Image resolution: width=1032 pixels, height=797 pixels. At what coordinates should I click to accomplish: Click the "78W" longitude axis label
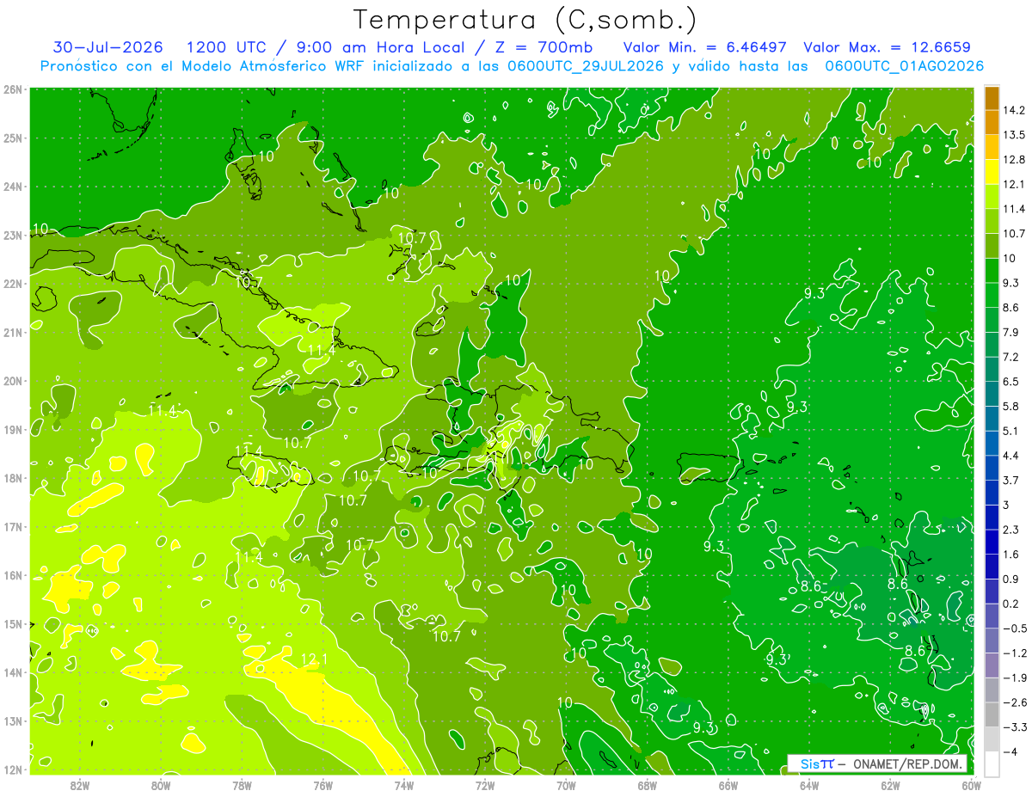pyautogui.click(x=242, y=785)
